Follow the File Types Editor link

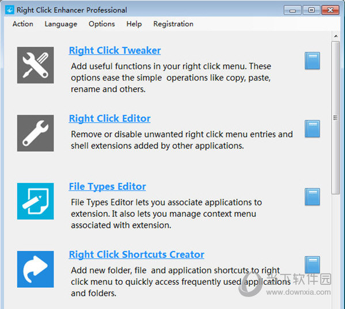pyautogui.click(x=107, y=186)
